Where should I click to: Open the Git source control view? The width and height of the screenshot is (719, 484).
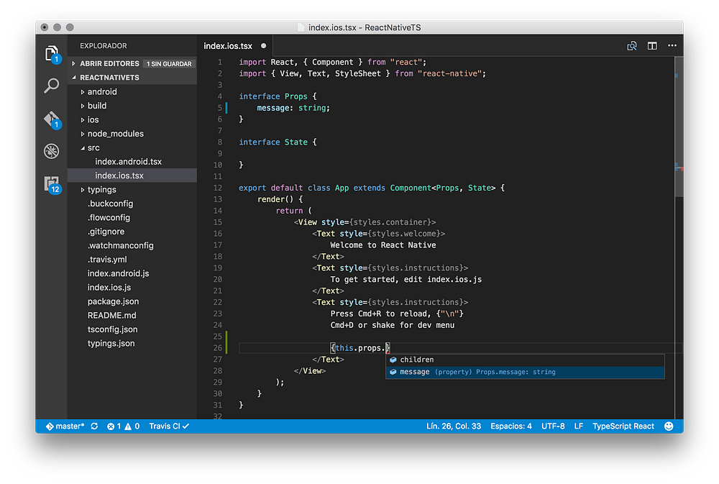(x=52, y=119)
